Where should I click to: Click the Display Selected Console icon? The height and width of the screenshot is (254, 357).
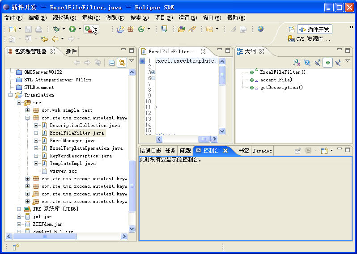click(308, 150)
